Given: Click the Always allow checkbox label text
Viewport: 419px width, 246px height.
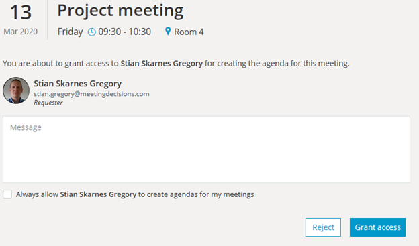Looking at the screenshot, I should [x=135, y=194].
